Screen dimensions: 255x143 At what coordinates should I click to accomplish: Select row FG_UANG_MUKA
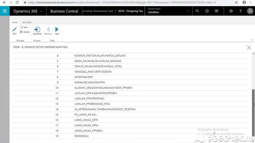130,114
